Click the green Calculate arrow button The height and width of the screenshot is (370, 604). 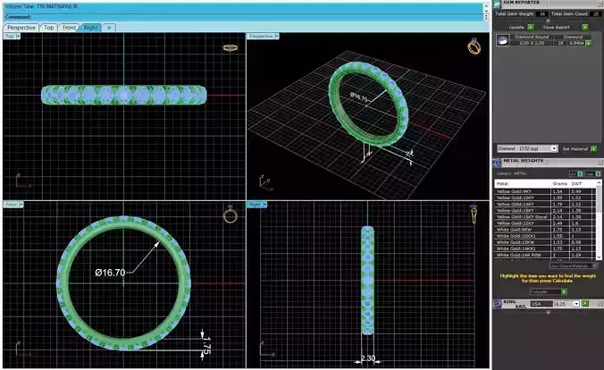click(564, 291)
